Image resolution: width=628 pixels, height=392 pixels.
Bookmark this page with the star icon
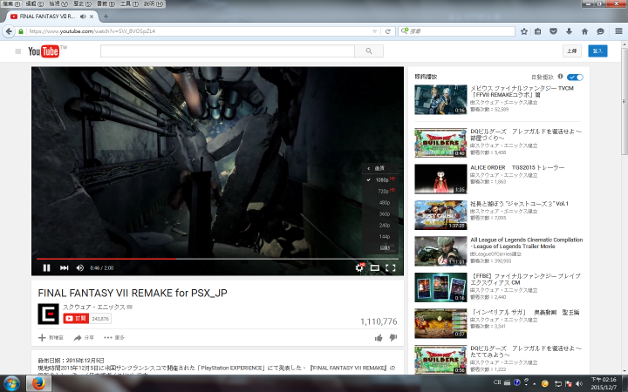(x=524, y=31)
